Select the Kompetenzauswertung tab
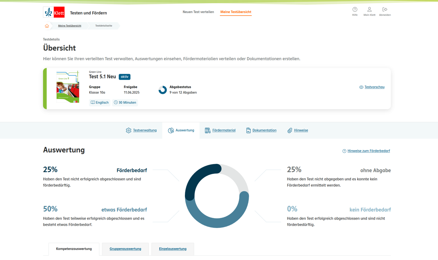Image resolution: width=438 pixels, height=260 pixels. tap(74, 249)
